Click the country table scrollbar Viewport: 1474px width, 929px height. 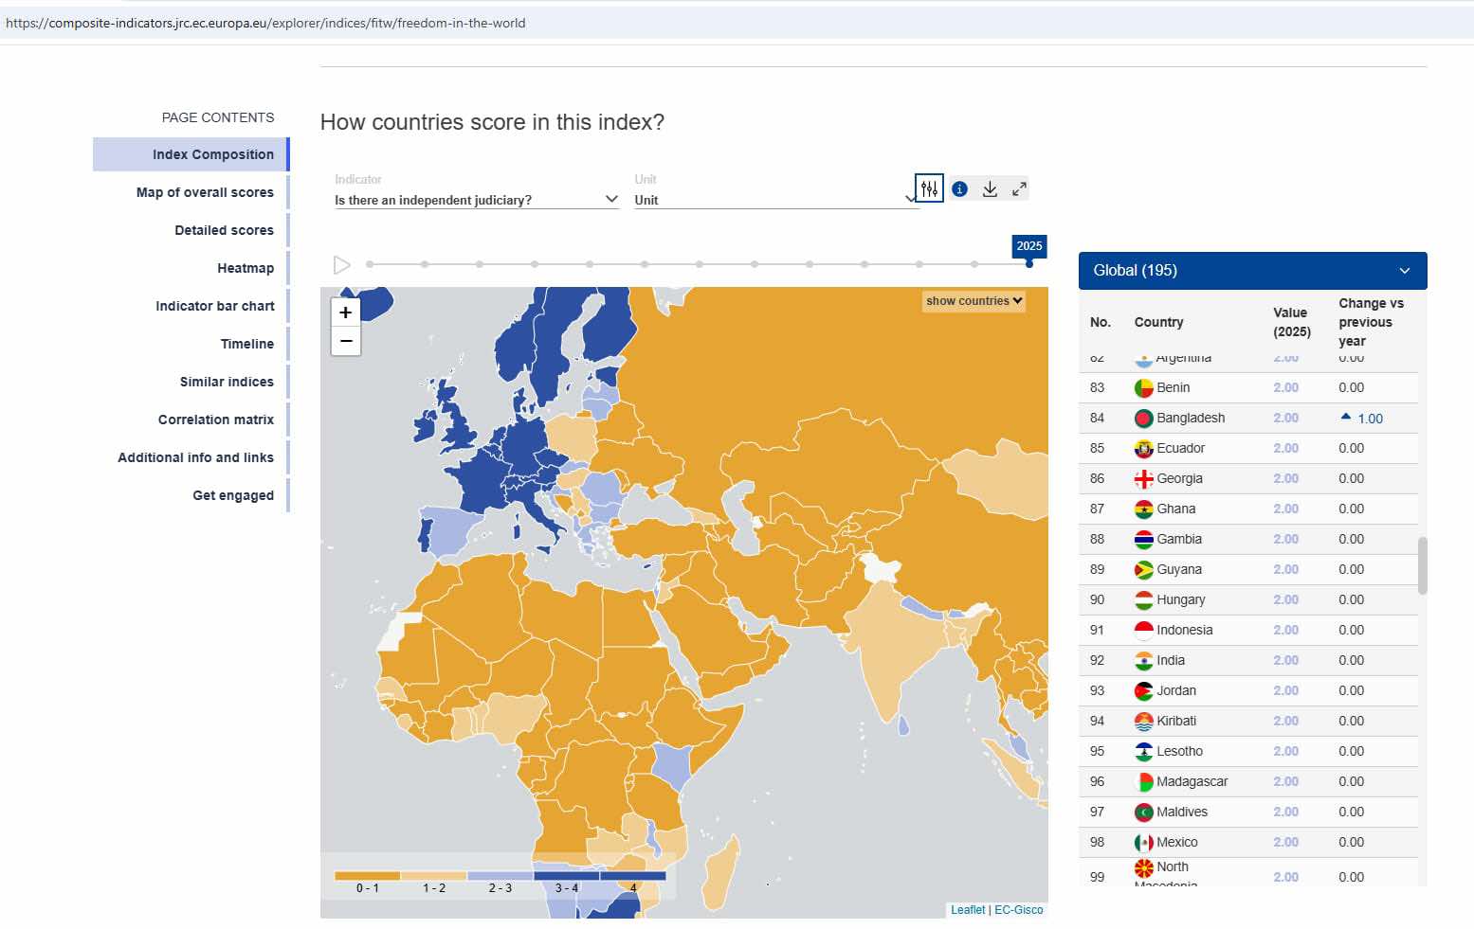pos(1422,565)
